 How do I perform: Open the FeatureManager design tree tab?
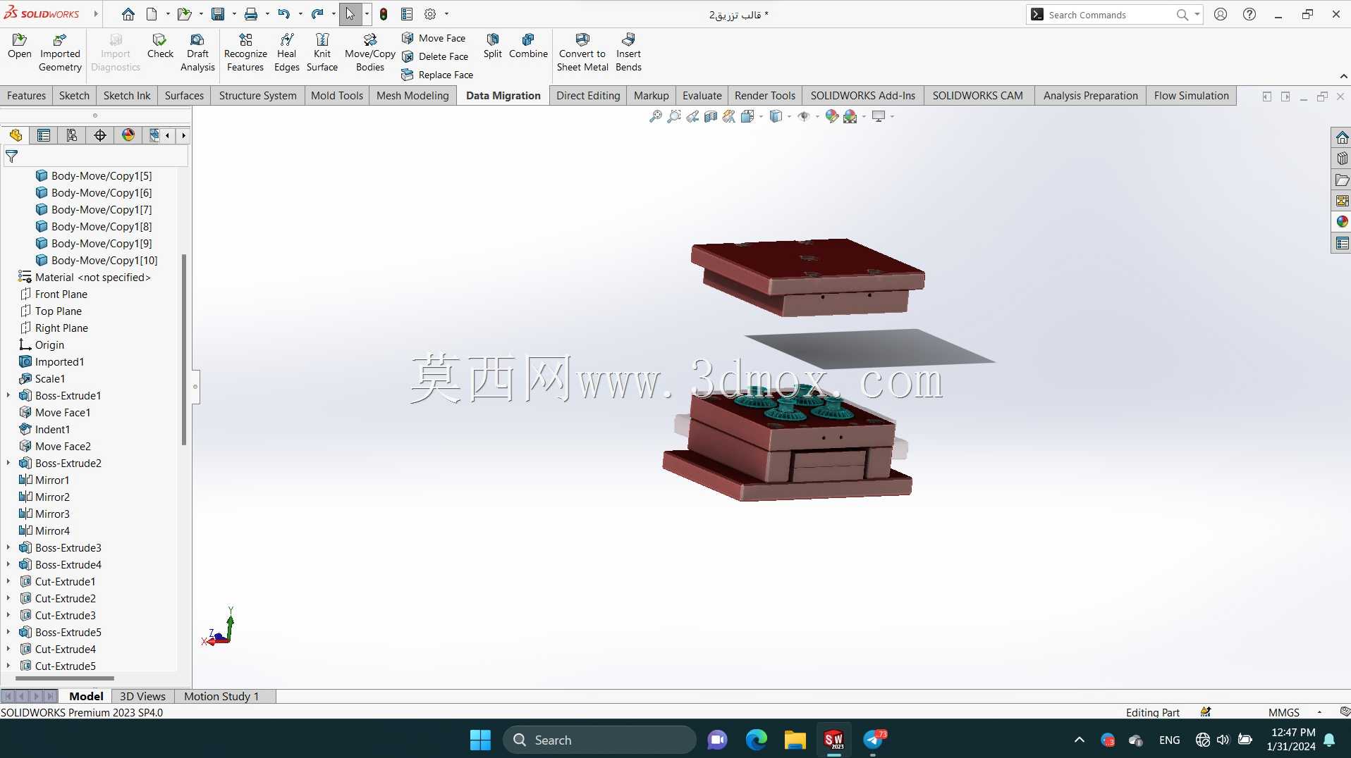[16, 135]
